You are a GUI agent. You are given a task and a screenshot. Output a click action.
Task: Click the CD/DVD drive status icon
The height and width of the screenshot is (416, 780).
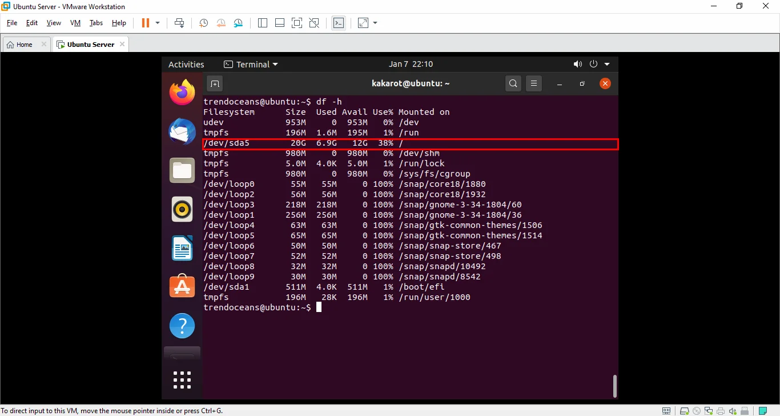click(x=696, y=410)
